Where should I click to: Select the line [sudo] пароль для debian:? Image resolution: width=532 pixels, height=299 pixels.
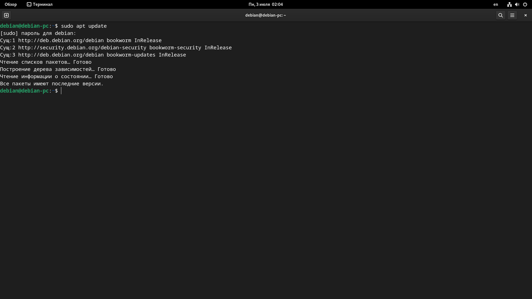tap(38, 33)
